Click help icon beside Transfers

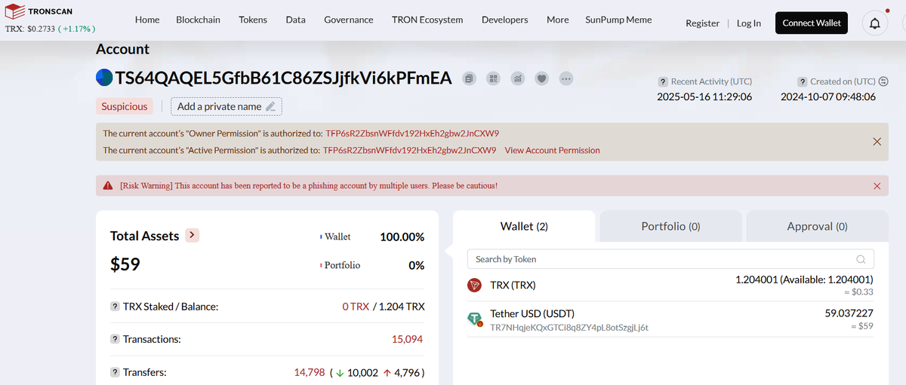coord(115,372)
